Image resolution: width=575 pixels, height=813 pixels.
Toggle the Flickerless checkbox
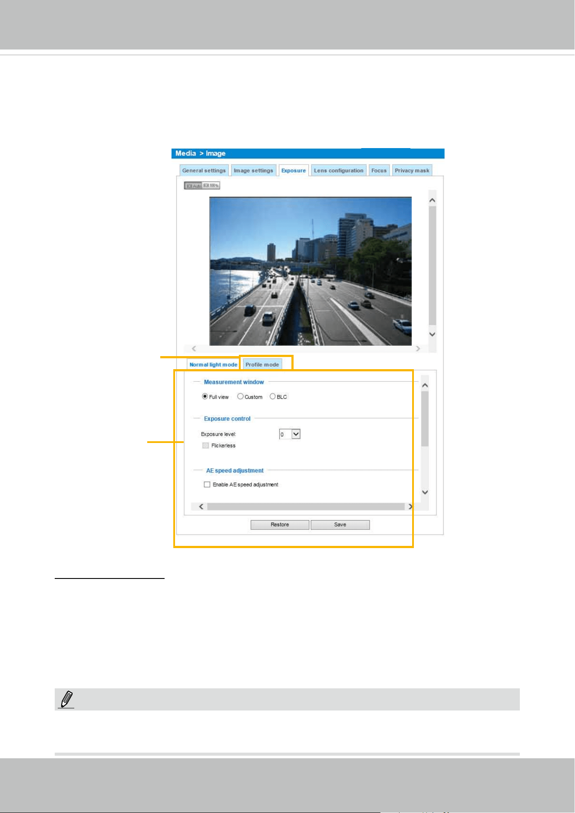(x=206, y=445)
